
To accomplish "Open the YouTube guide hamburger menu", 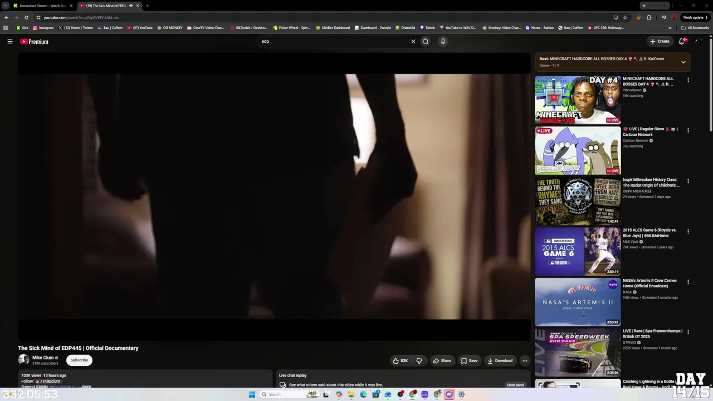I will coord(10,41).
